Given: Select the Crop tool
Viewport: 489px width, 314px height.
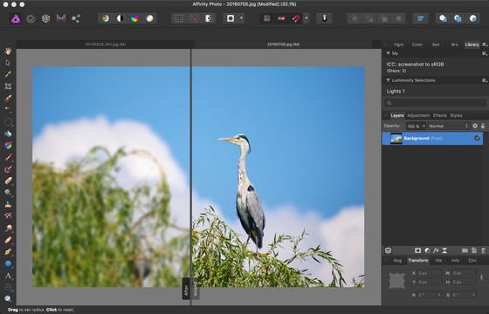Looking at the screenshot, I should [x=8, y=86].
